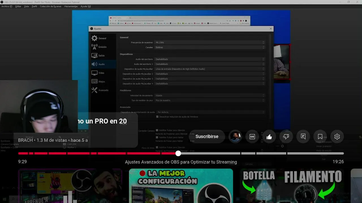Open the Archivo menu
This screenshot has height=203, width=362.
[7, 6]
